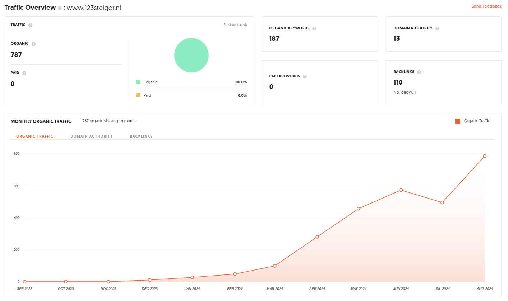Click the JUN 2024 chart data point

[x=401, y=190]
